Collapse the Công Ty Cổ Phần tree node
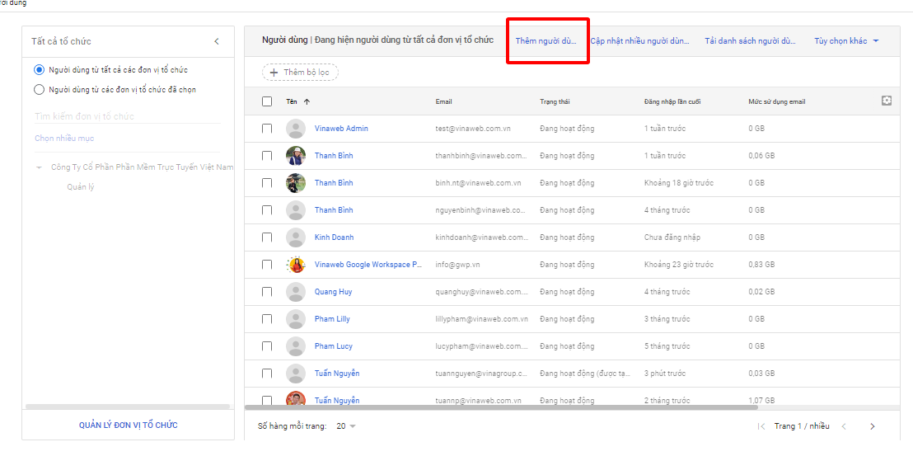 click(39, 167)
